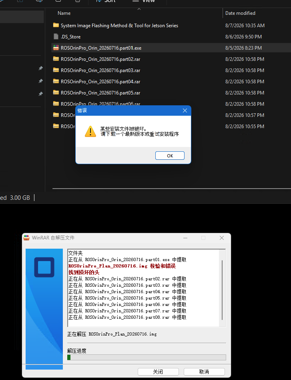Click date 8/7/2026 10:35 AM
291x380 pixels.
pos(245,26)
